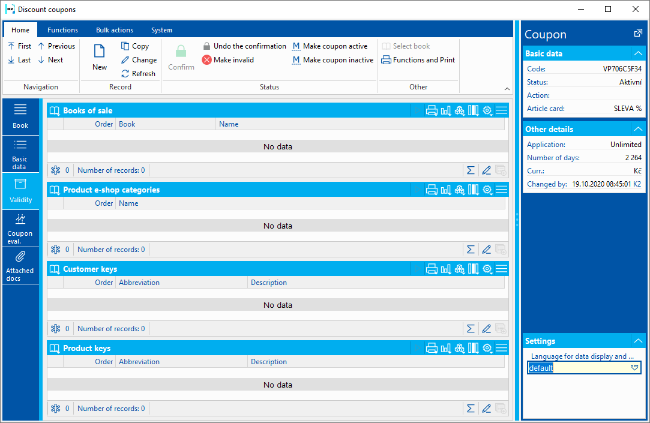650x423 pixels.
Task: Navigate to the Next record
Action: pos(50,59)
